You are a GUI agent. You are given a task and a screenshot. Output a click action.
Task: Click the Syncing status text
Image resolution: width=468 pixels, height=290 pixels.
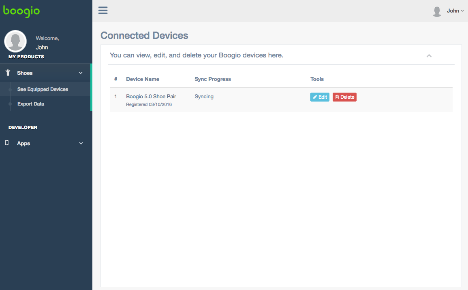point(204,97)
